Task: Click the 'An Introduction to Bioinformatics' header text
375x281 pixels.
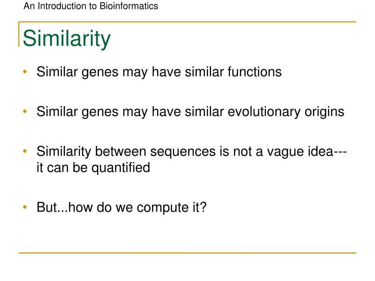Action: pos(91,6)
